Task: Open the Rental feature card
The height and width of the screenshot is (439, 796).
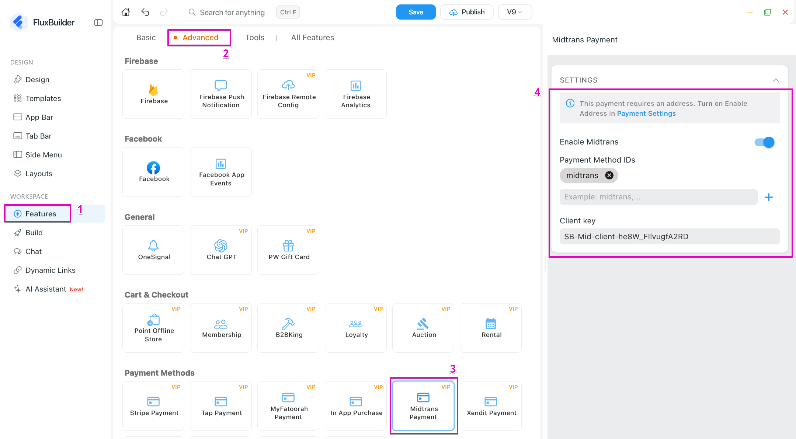Action: click(491, 328)
